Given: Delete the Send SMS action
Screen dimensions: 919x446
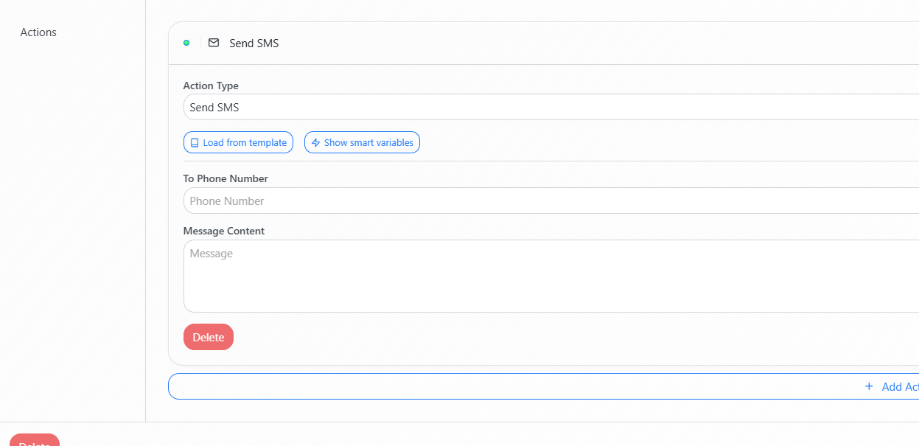Looking at the screenshot, I should tap(209, 337).
